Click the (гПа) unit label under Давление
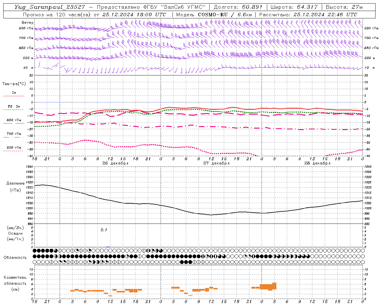380x304 pixels. click(15, 190)
